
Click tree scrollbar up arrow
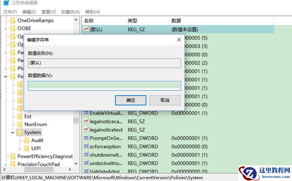[x=76, y=20]
